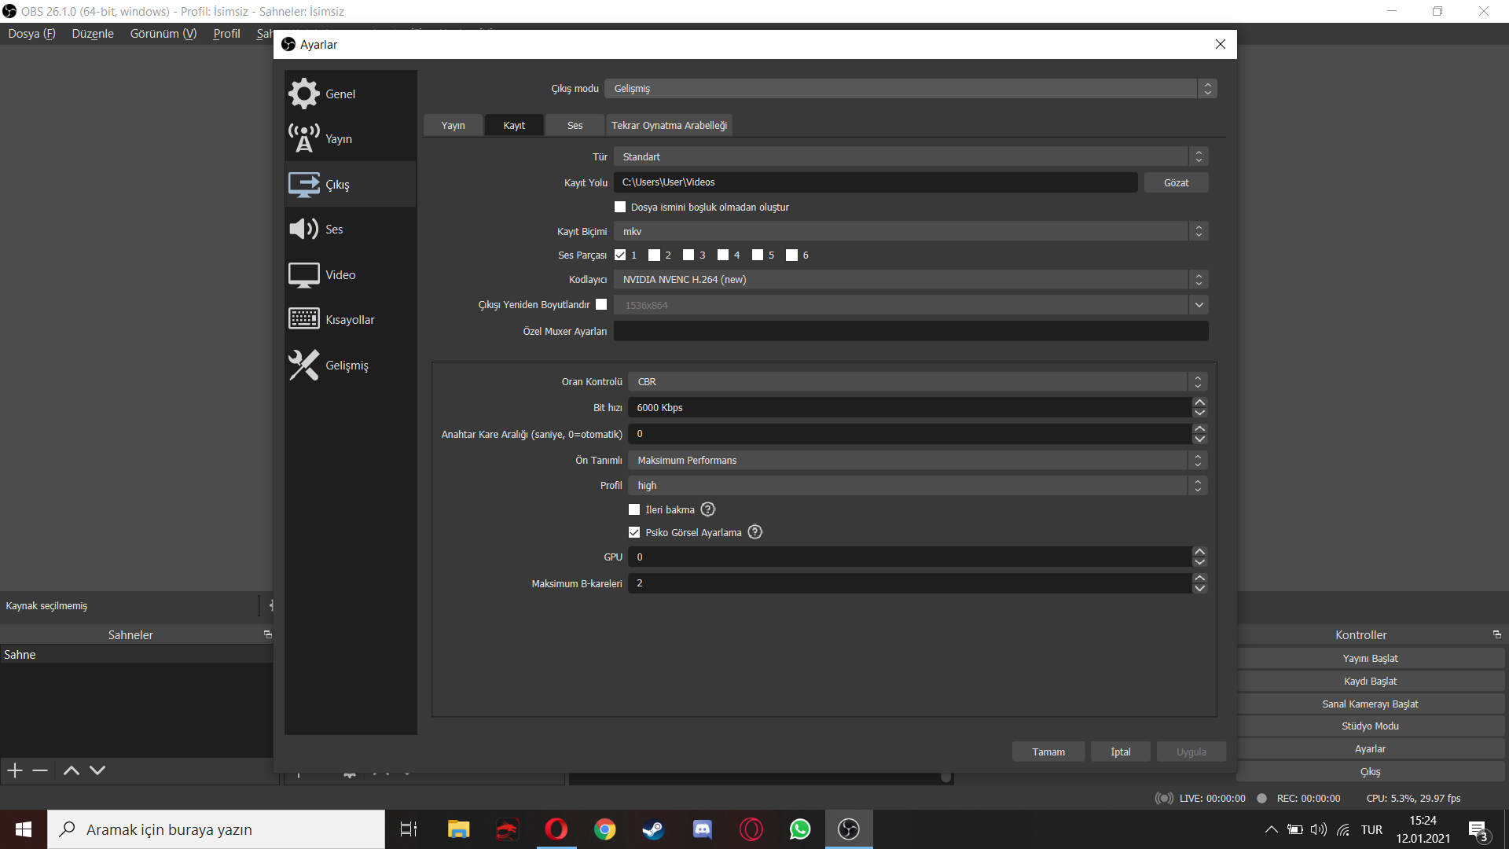The width and height of the screenshot is (1509, 849).
Task: Expand the Kayıt Biçimi mkv dropdown
Action: pos(910,231)
